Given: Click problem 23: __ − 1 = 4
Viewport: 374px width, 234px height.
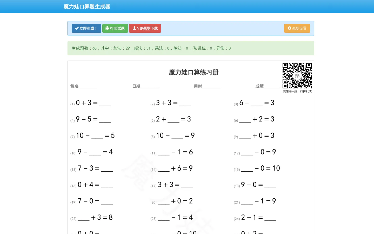Looking at the screenshot, I should pos(172,218).
